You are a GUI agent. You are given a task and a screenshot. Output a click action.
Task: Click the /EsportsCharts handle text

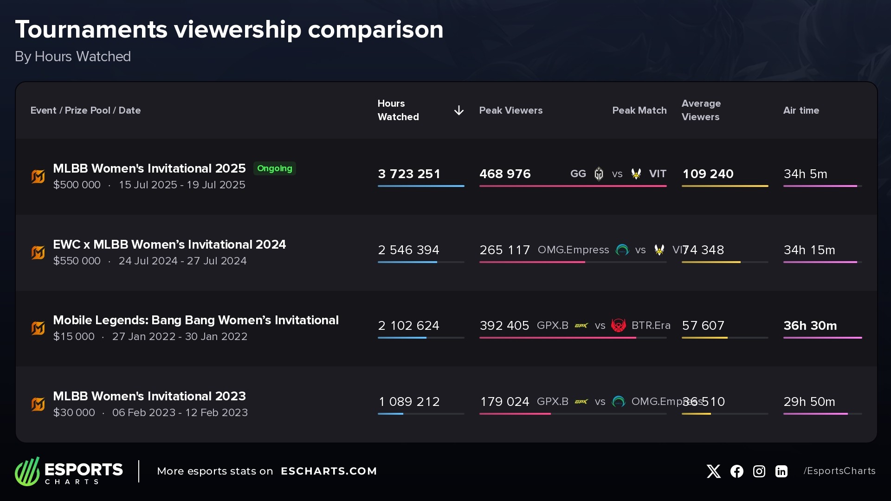point(839,471)
